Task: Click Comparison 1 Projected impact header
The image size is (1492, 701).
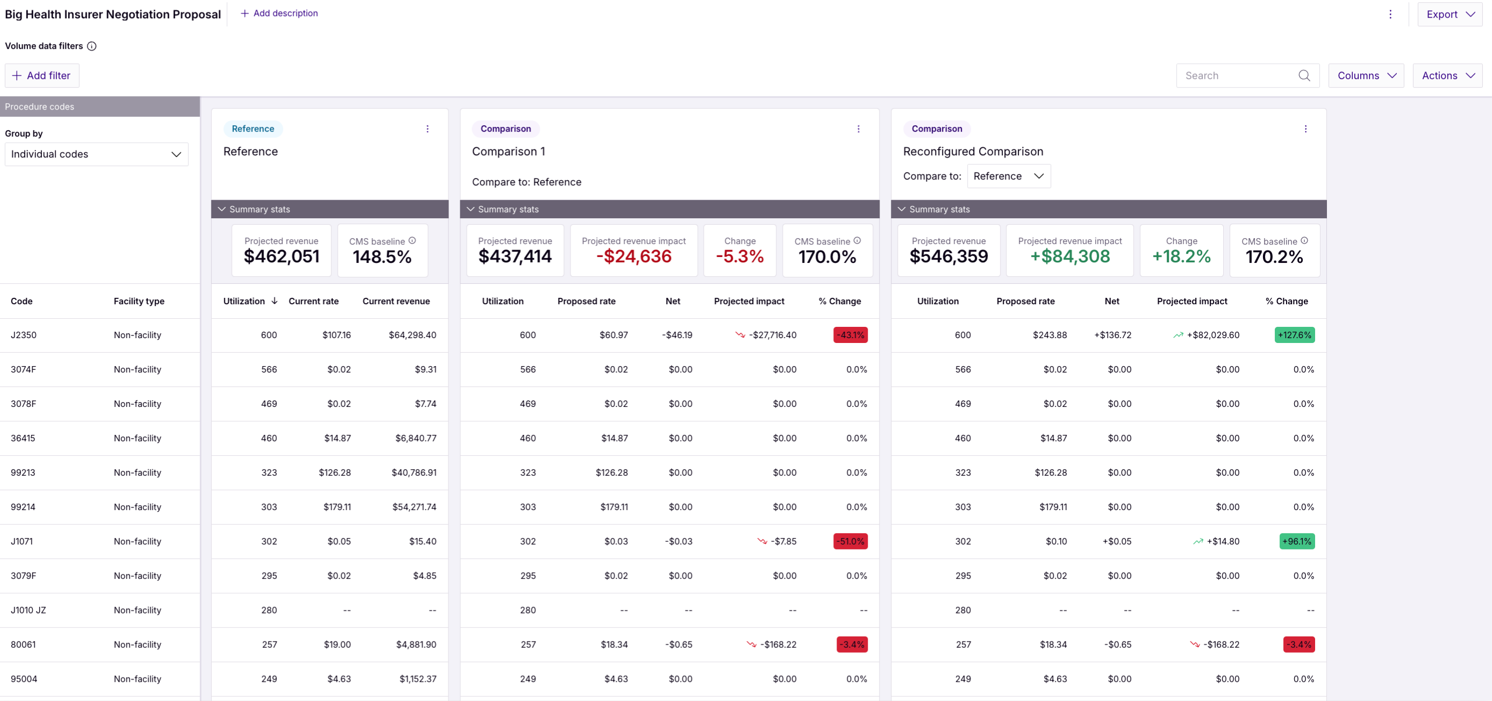Action: pos(749,301)
